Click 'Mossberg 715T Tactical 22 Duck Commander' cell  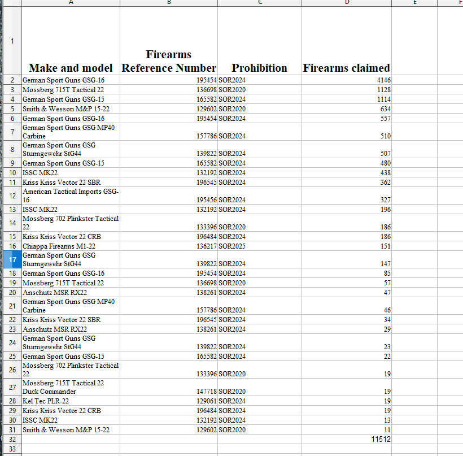(x=71, y=387)
